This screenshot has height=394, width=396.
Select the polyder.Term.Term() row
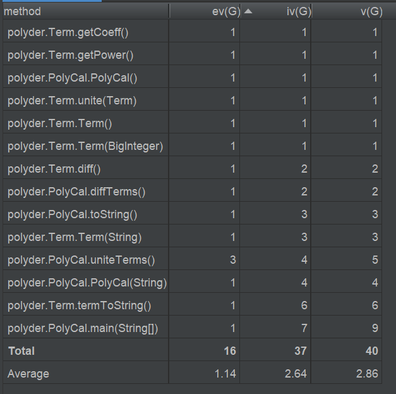(192, 123)
